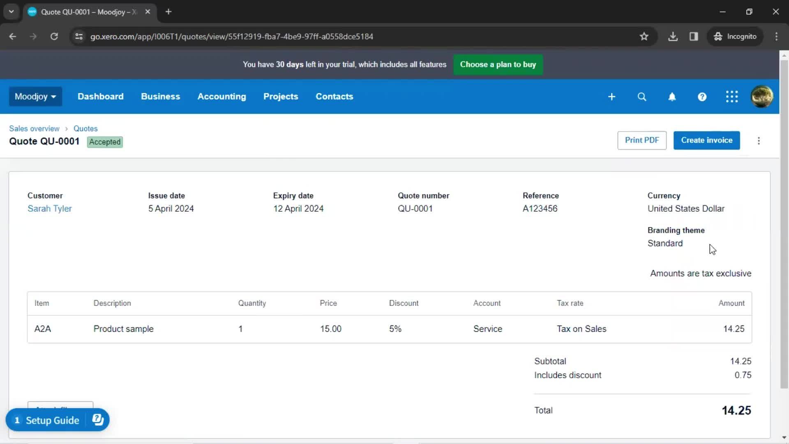Open the Chrome three-dot menu
The height and width of the screenshot is (444, 789).
[776, 37]
